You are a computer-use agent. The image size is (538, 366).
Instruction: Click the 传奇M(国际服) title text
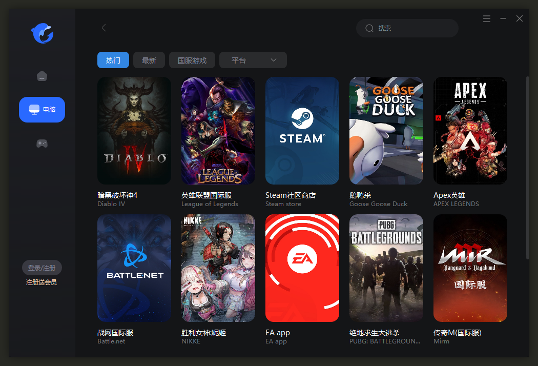[x=458, y=333]
